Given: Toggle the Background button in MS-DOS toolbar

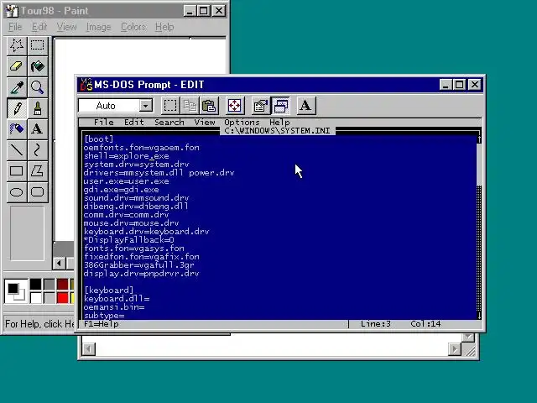Looking at the screenshot, I should pos(280,106).
